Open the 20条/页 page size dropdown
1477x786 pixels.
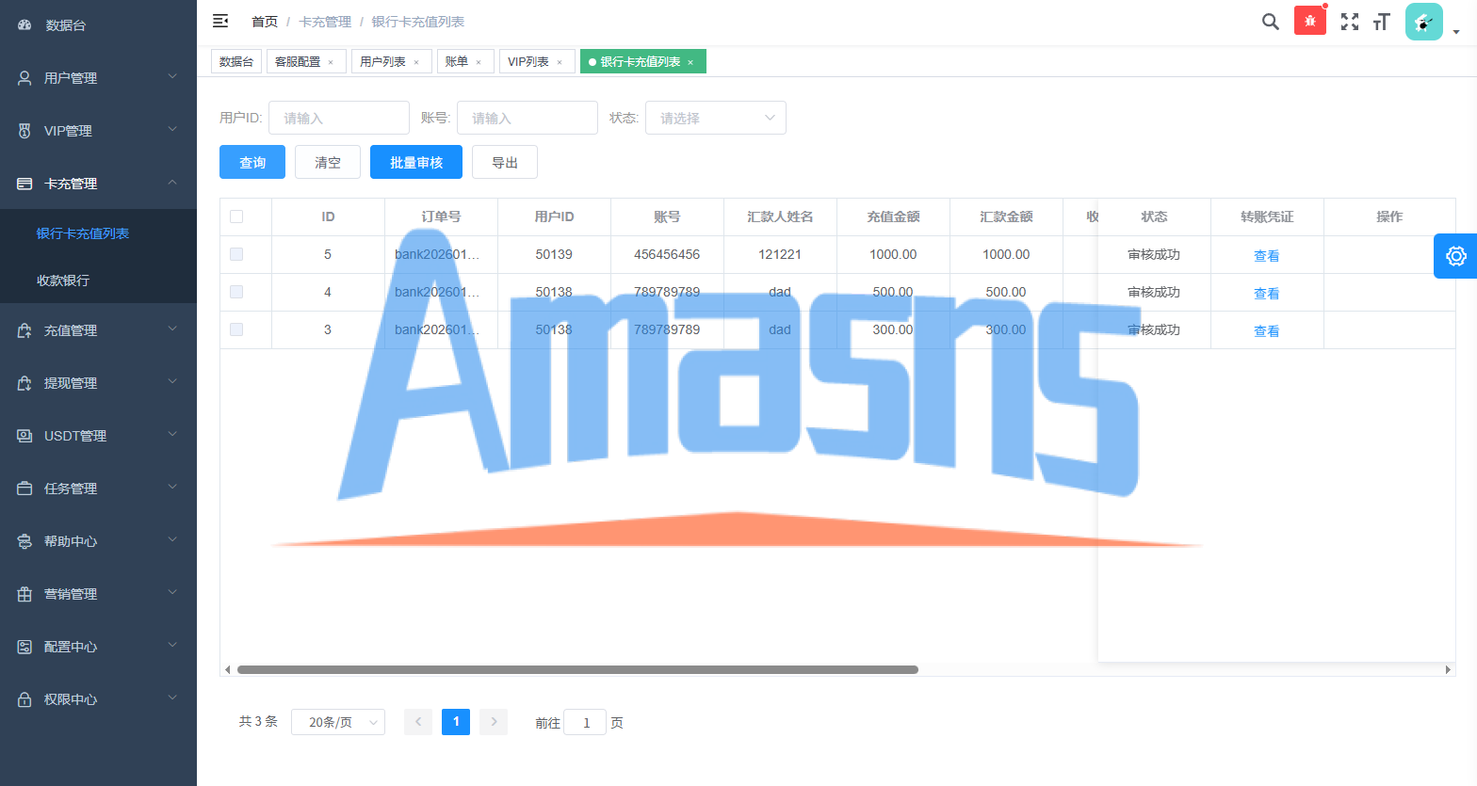tap(338, 722)
